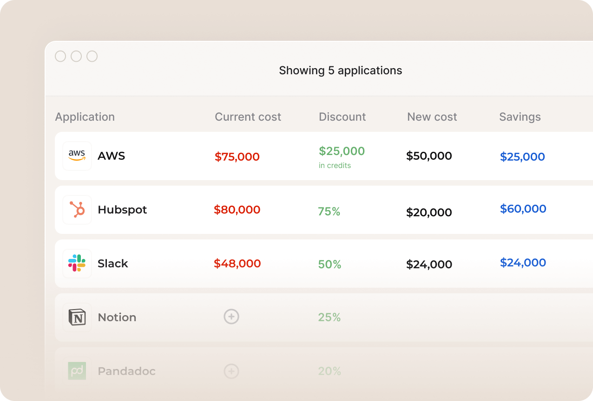Screen dimensions: 593x401
Task: Click the third window control circle
Action: click(x=92, y=56)
